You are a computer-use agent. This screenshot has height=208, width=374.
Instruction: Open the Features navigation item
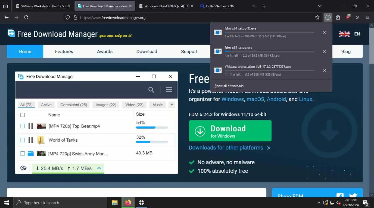tap(64, 51)
